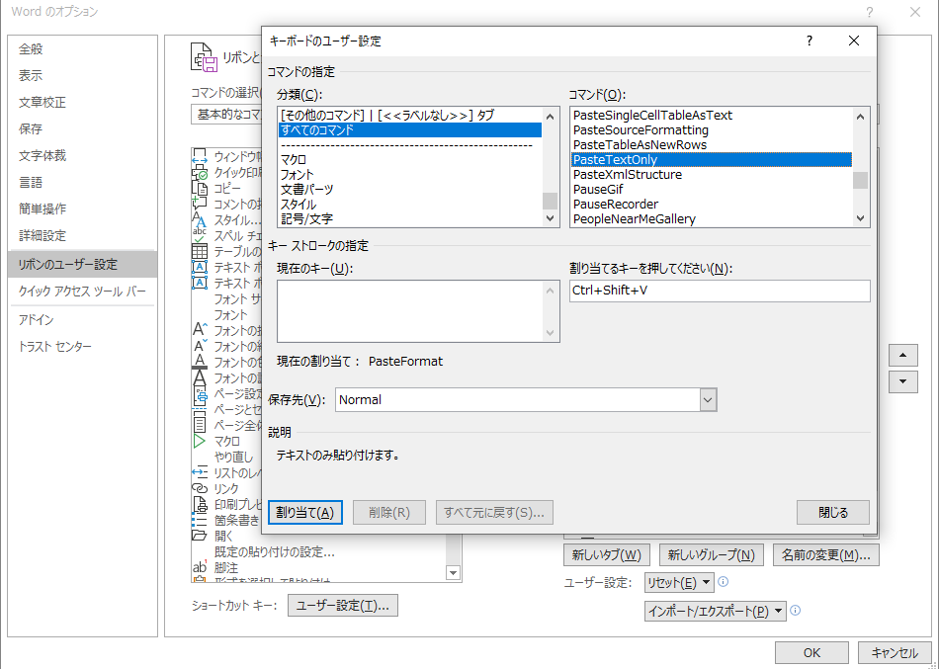The height and width of the screenshot is (669, 939).
Task: Click the page break icon beside ページとセ
Action: [200, 410]
